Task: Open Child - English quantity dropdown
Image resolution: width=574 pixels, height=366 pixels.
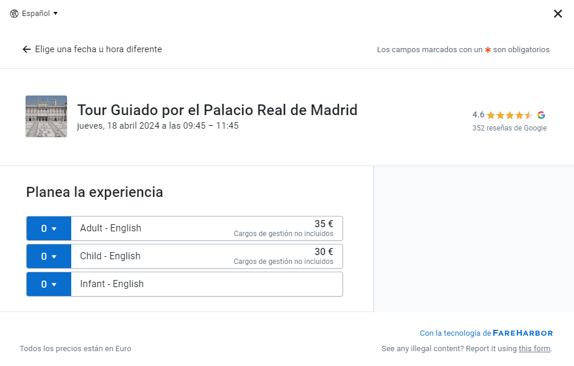Action: (x=49, y=256)
